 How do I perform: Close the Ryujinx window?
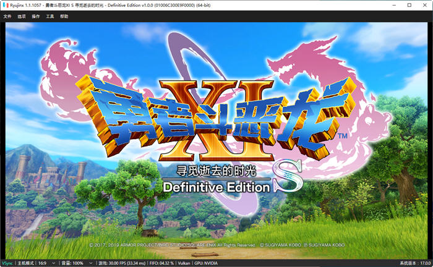pyautogui.click(x=425, y=5)
